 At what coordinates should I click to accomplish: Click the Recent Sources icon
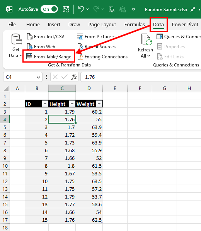80,46
